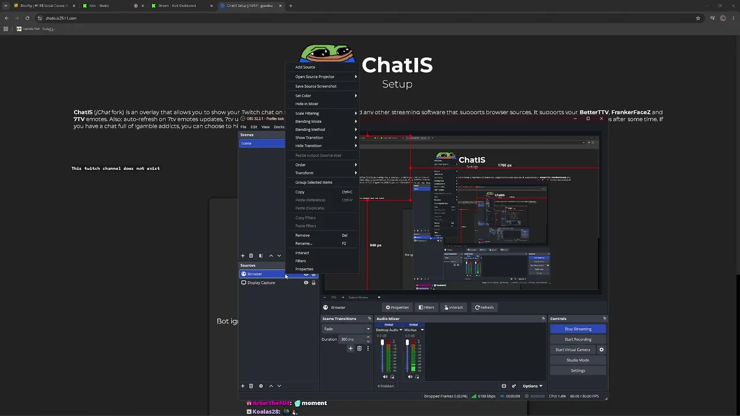
Task: Open the transition three-dot options menu
Action: [368, 348]
